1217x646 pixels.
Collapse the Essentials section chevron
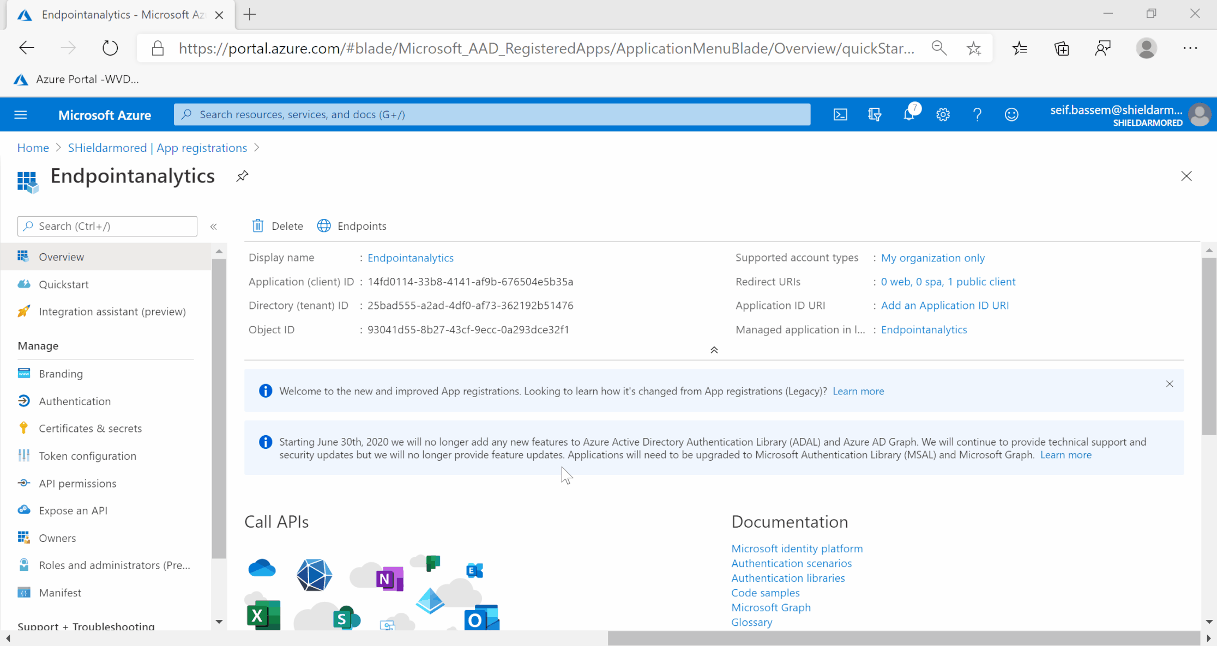click(x=714, y=350)
